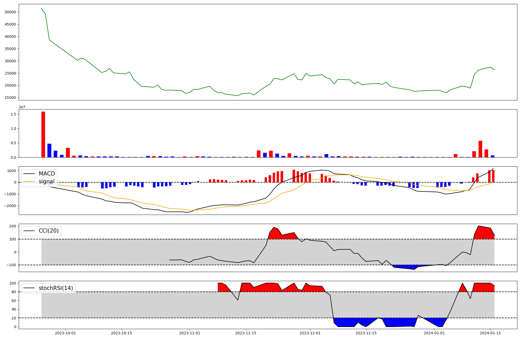The image size is (521, 339).
Task: Click the tallest red volume bar
Action: [x=43, y=134]
